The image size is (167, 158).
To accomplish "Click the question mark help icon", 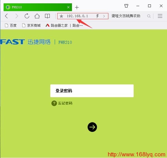I will click(x=54, y=103).
